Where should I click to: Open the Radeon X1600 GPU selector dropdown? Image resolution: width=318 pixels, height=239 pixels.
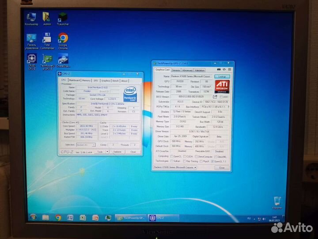175,167
